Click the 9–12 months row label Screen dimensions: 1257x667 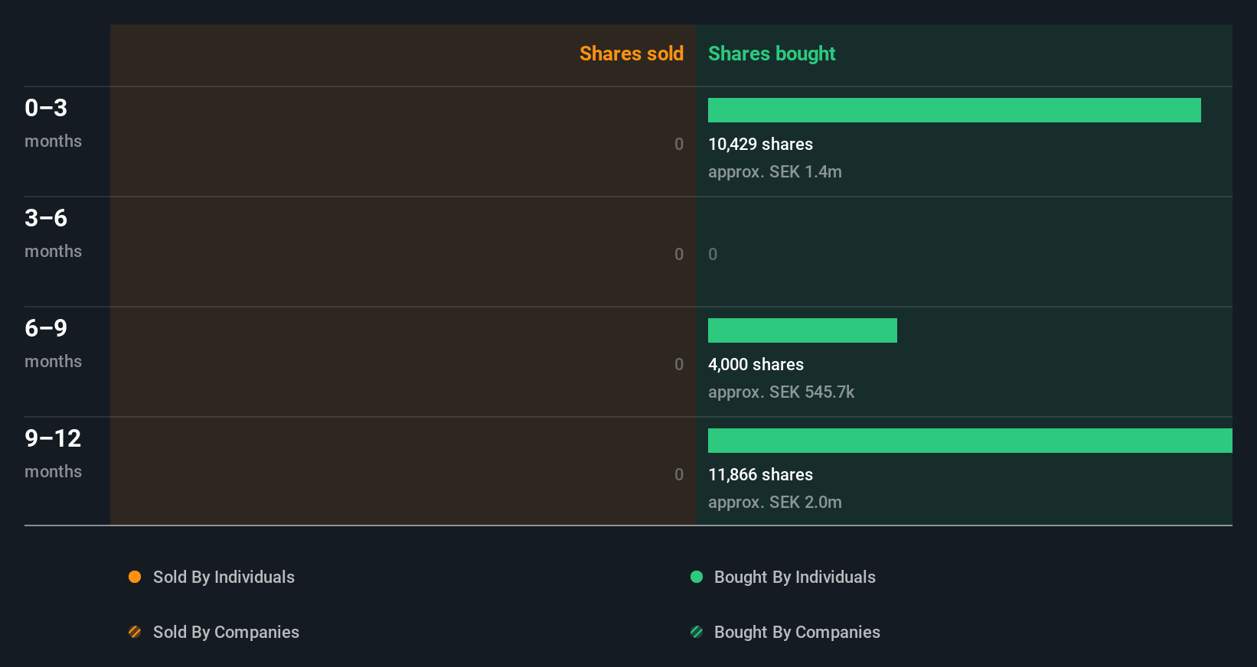tap(53, 454)
